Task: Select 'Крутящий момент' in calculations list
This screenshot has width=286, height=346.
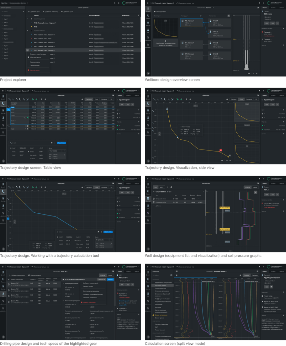Action: point(161,285)
